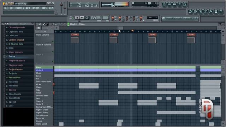
Task: Open the Browser snap selector header
Action: pos(20,24)
